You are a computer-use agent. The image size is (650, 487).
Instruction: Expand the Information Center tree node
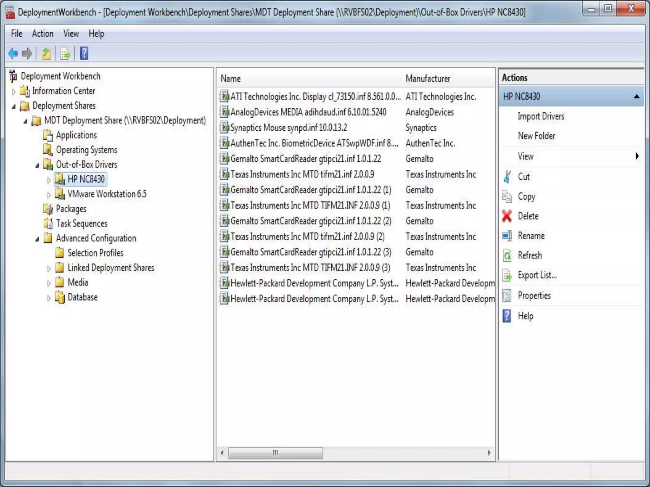[14, 92]
